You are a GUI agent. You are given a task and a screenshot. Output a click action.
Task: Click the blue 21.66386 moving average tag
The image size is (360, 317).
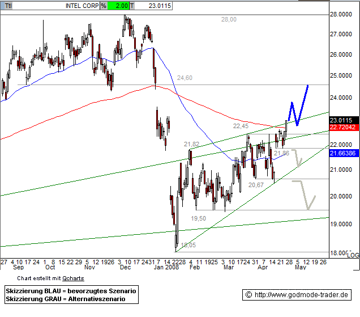(x=344, y=153)
